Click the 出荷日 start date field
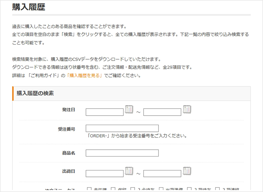263x192 pixels. tap(104, 173)
